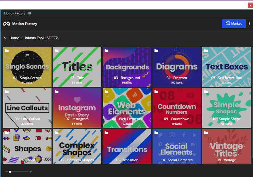Open the 15 - Vintage folder
Screen dimensions: 253x177
point(227,146)
